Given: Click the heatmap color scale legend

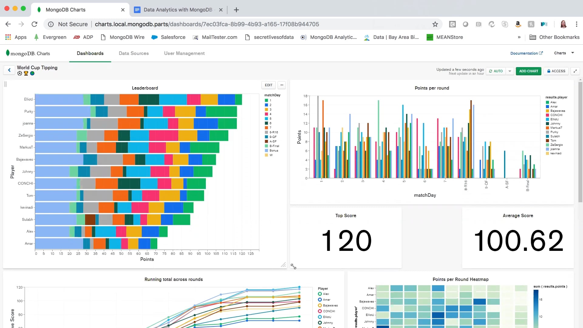Looking at the screenshot, I should click(536, 307).
